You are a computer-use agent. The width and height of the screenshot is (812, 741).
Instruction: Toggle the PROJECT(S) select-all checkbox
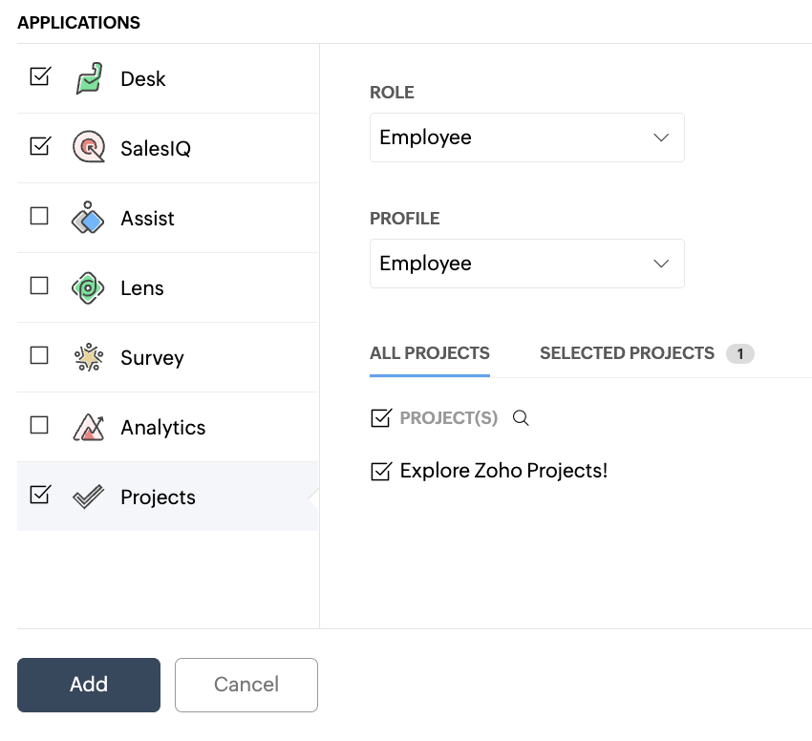380,418
